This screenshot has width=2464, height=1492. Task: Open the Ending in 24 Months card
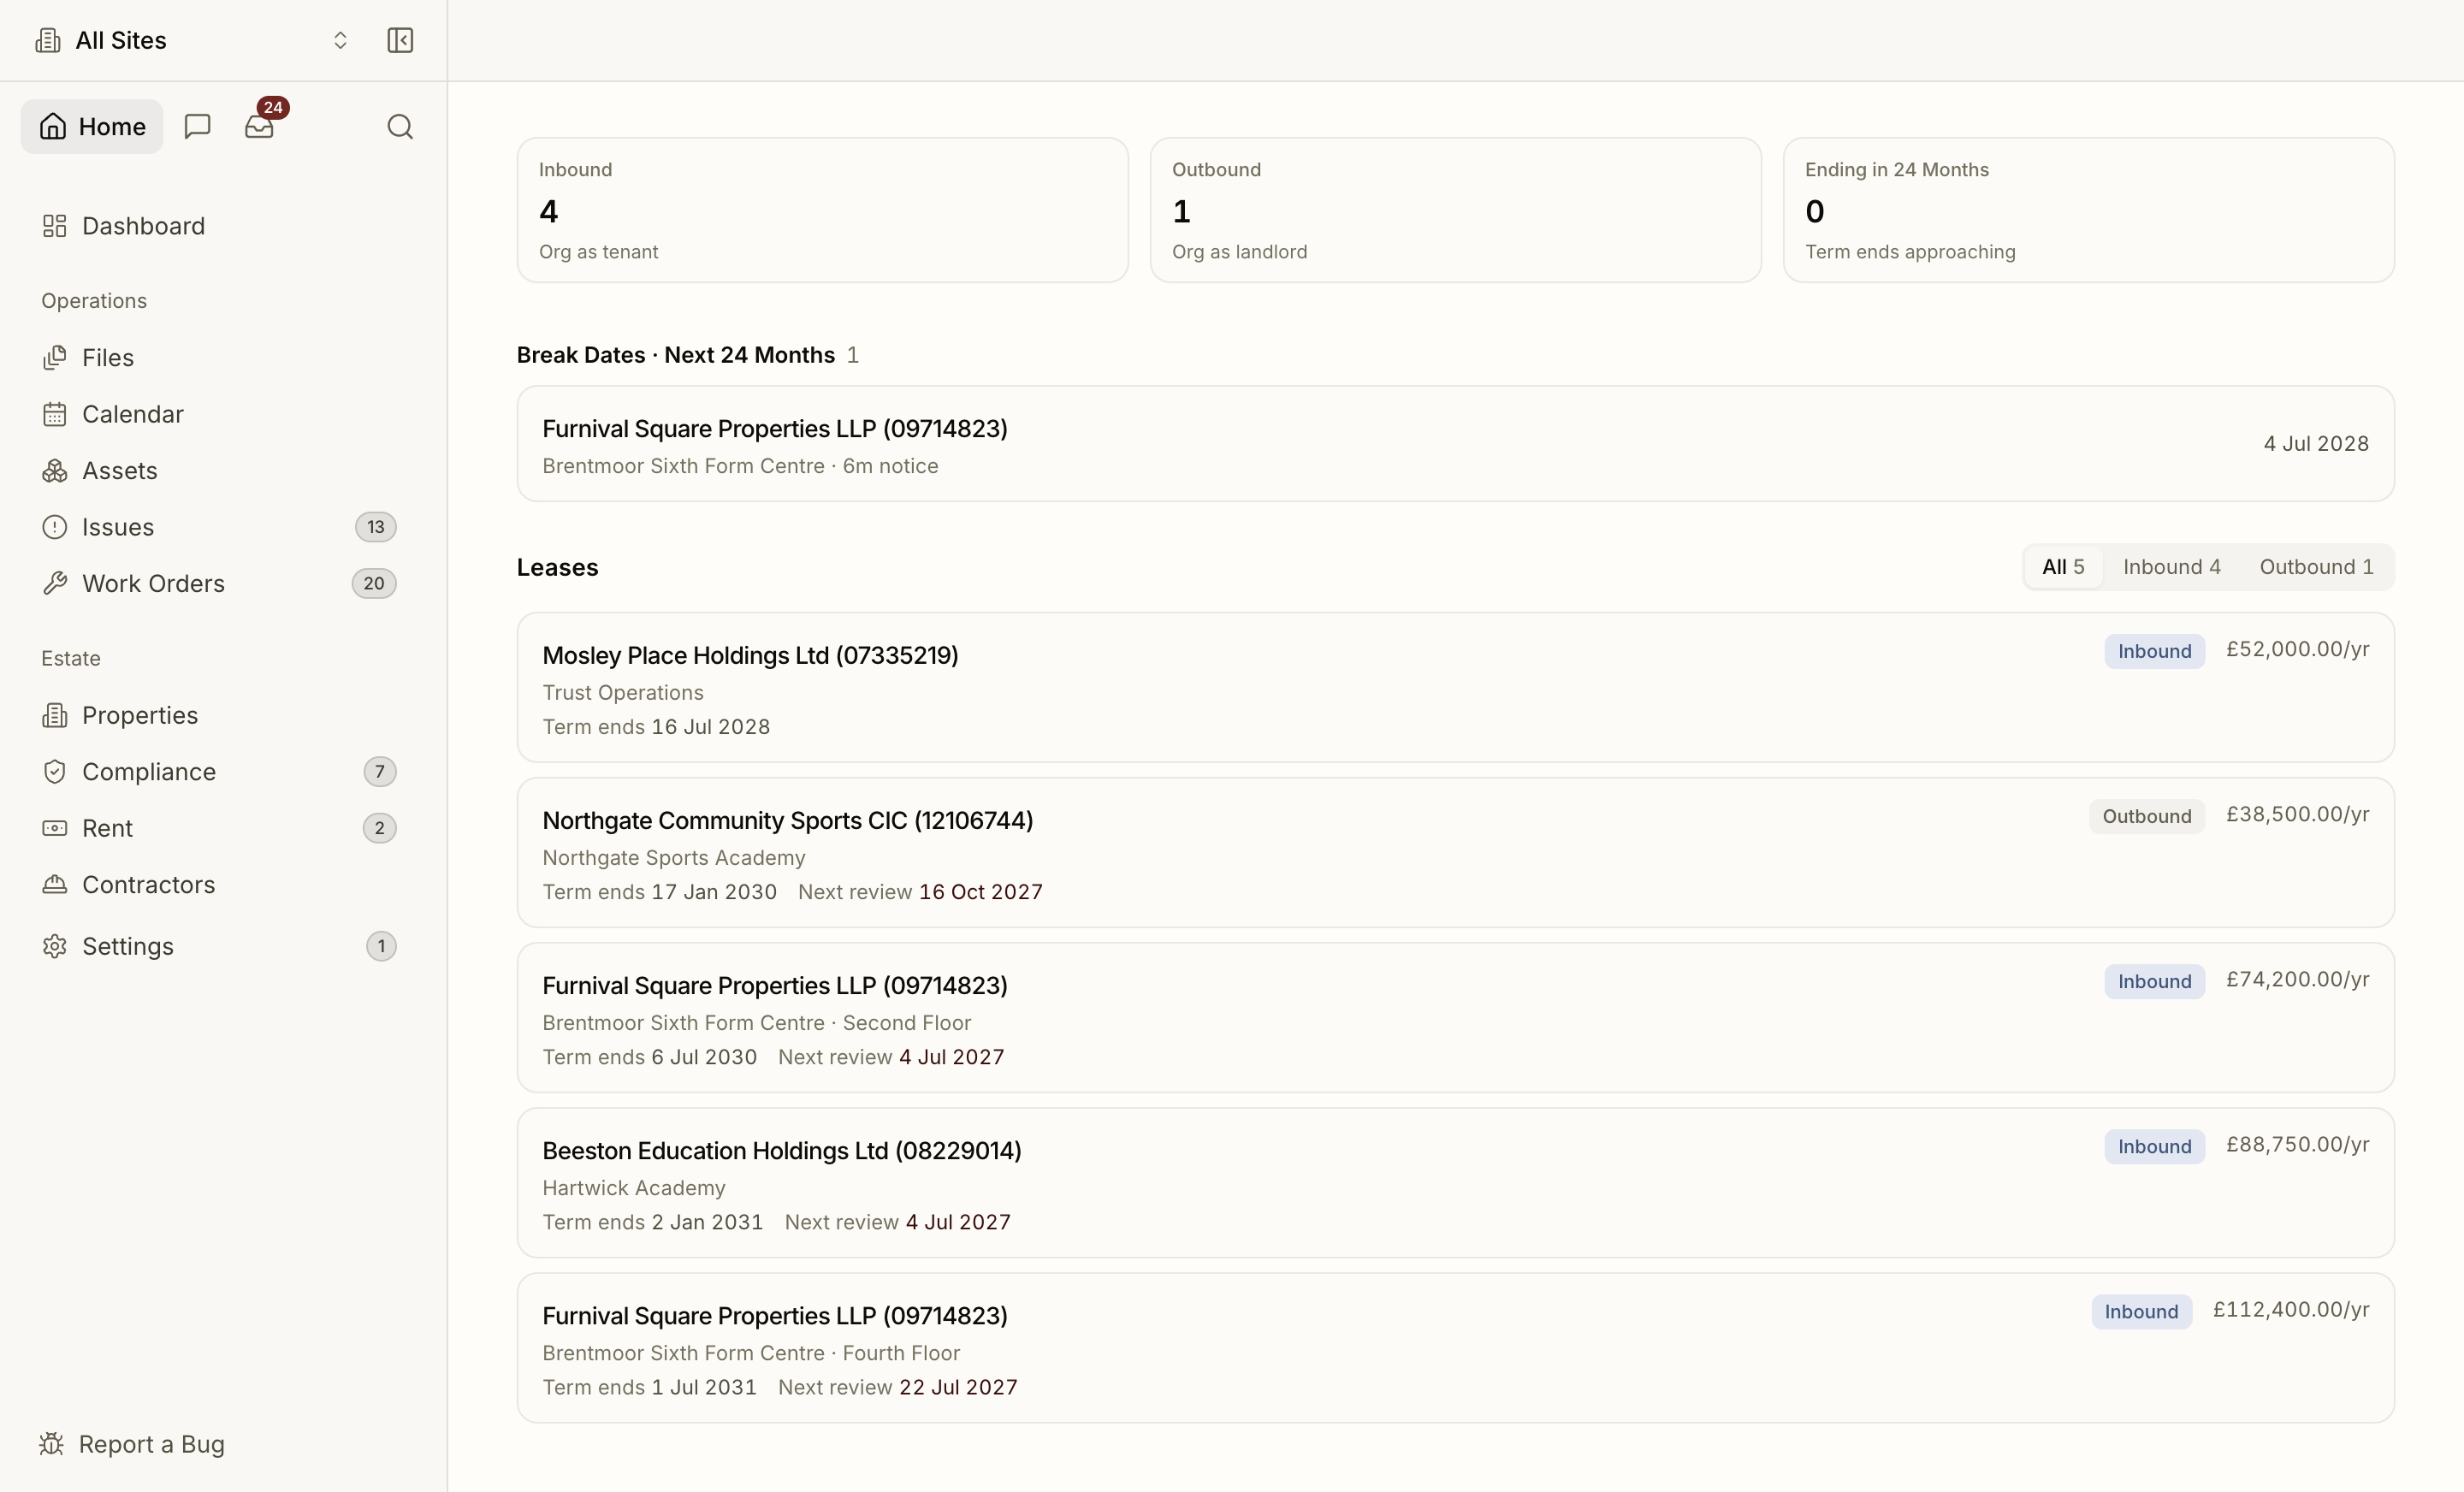click(2088, 210)
